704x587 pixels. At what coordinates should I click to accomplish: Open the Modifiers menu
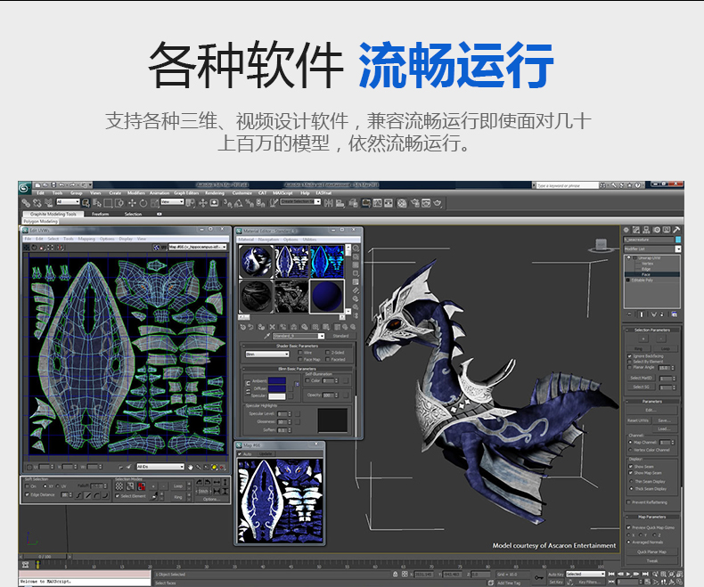click(x=136, y=193)
